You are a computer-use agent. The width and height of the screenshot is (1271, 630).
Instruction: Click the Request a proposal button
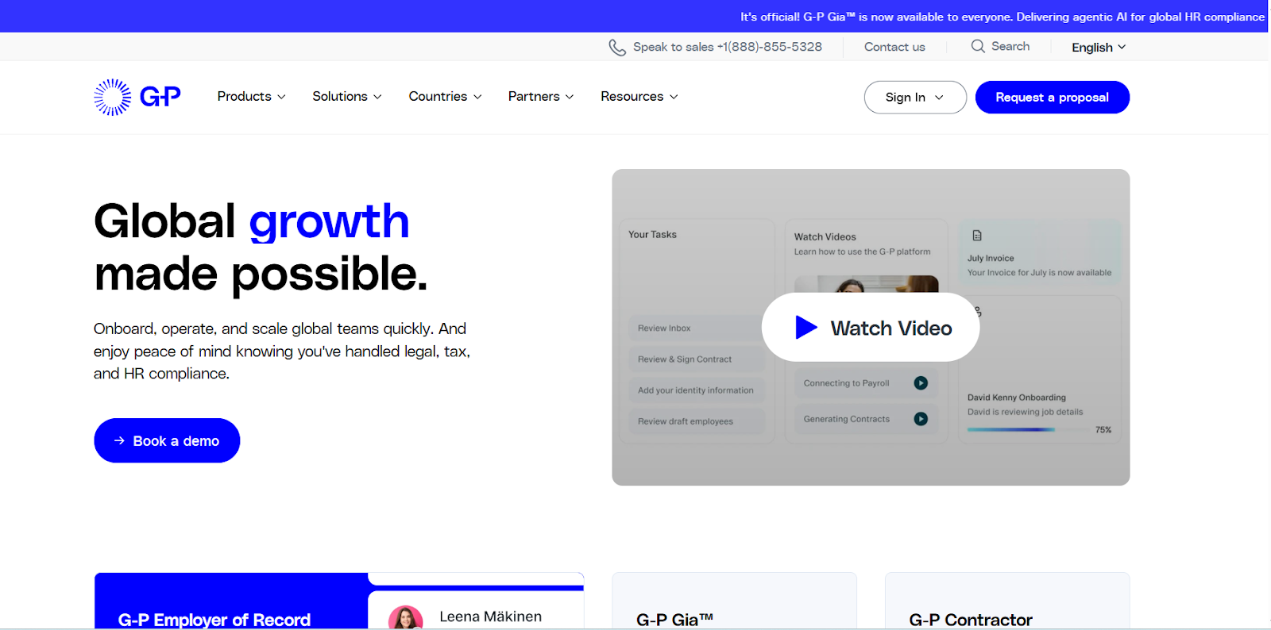pyautogui.click(x=1052, y=97)
